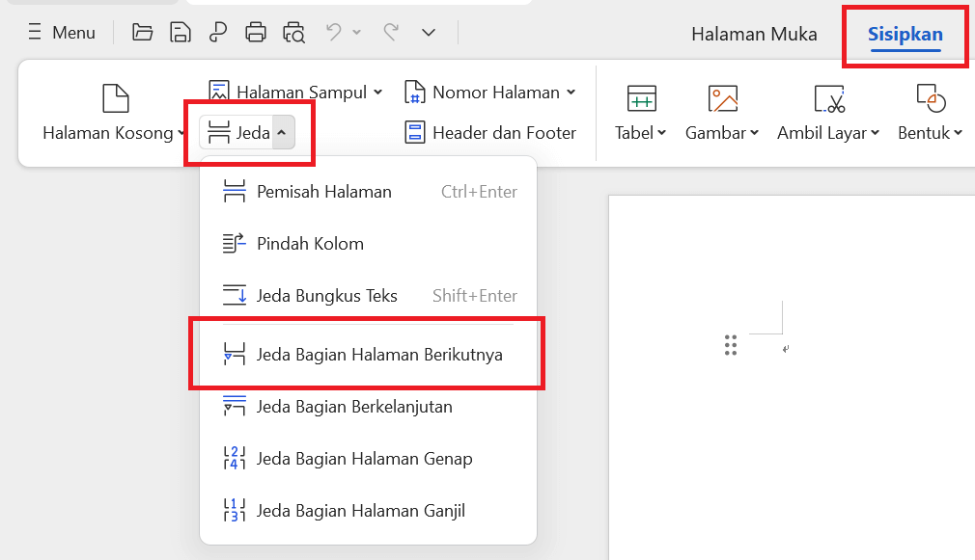
Task: Open the Menu button
Action: [62, 33]
